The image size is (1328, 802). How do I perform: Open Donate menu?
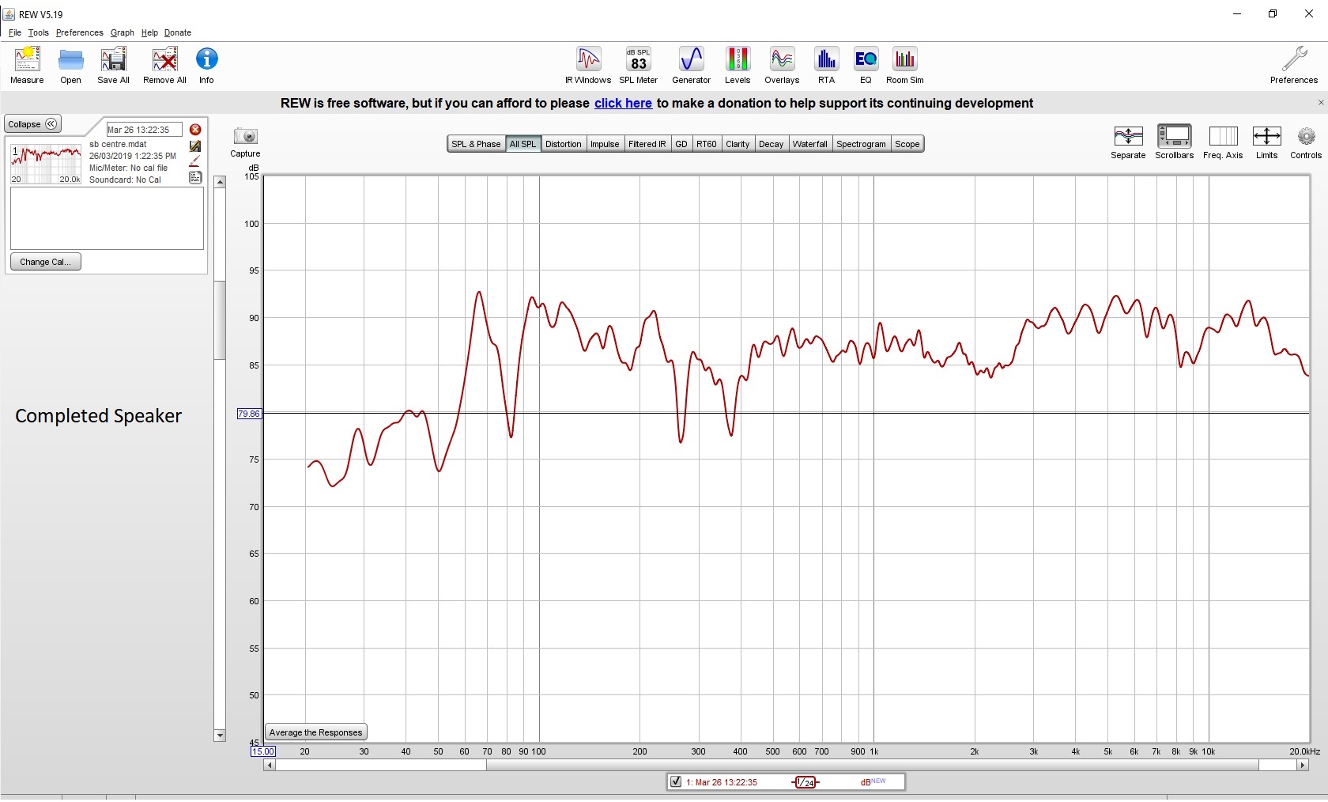coord(178,32)
